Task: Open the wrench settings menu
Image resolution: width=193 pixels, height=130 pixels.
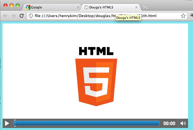Action: 191,15
